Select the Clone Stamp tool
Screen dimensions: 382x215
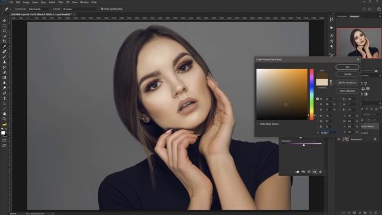click(4, 62)
